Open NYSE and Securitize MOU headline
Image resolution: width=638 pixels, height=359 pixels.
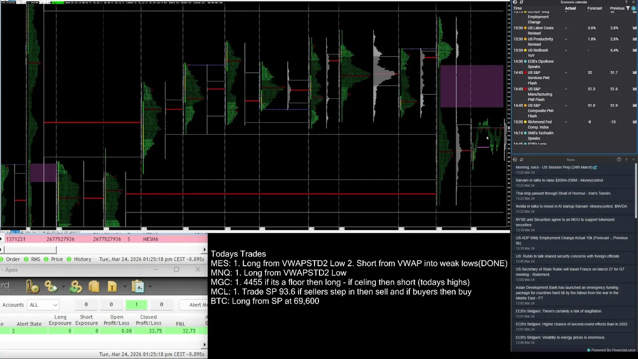(x=565, y=222)
